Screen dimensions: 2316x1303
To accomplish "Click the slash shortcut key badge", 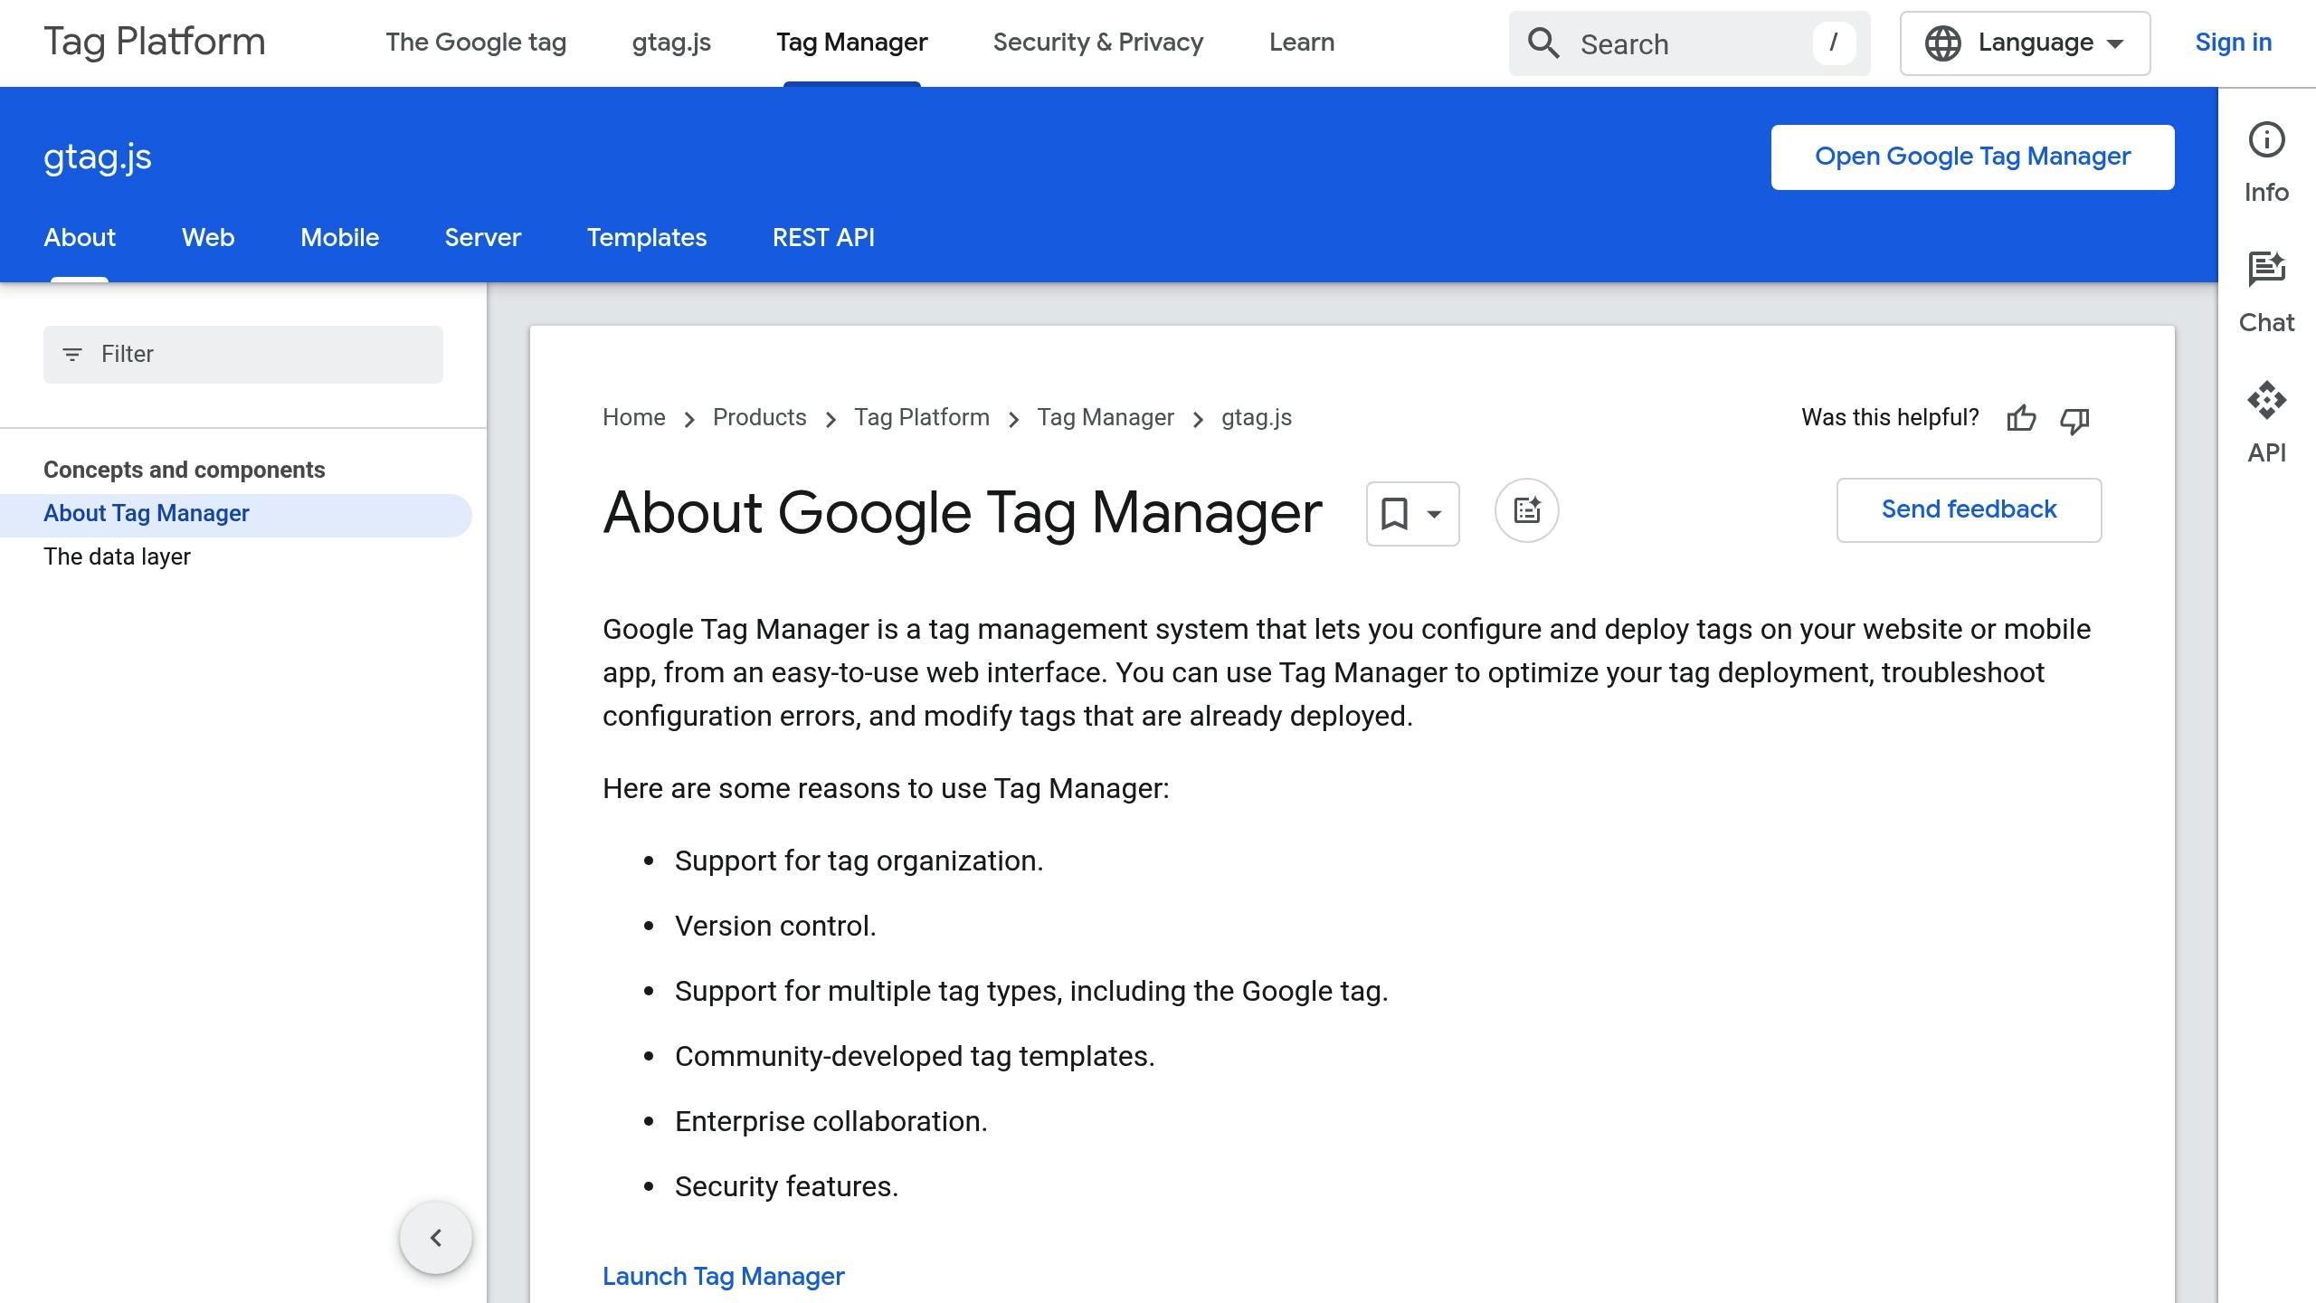I will (1834, 43).
